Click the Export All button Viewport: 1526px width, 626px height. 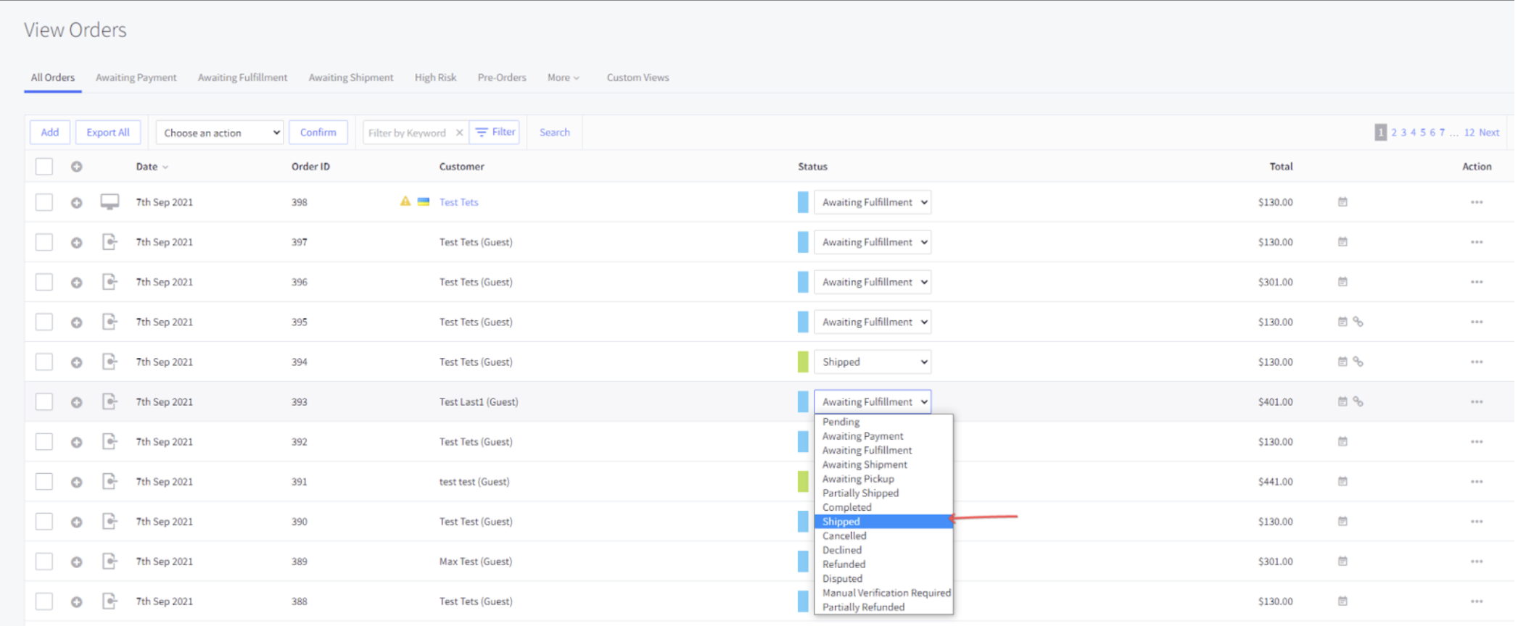108,133
